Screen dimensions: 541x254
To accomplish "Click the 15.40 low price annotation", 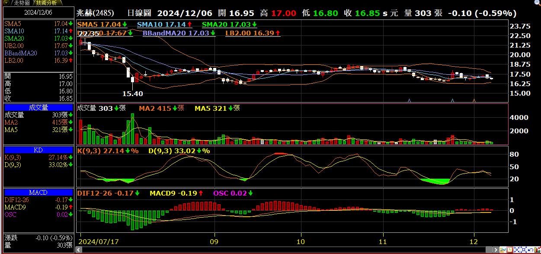I will [x=133, y=93].
